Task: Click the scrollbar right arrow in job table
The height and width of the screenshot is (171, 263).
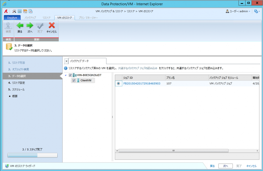Action: (257, 151)
